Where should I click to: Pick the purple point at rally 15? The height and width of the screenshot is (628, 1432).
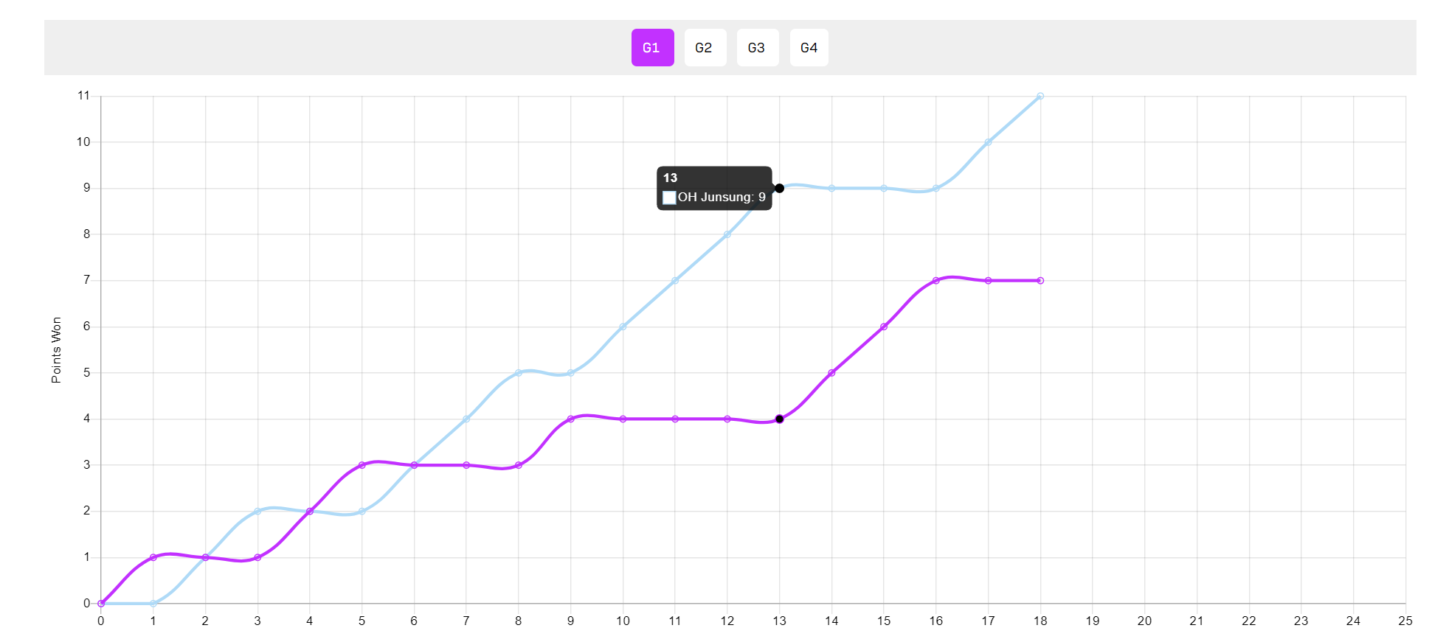[884, 327]
